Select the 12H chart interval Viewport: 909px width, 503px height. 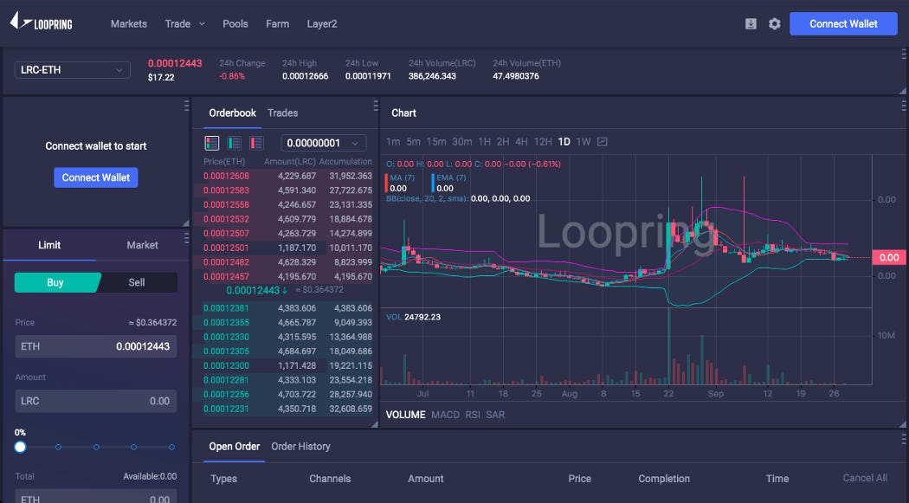coord(543,142)
